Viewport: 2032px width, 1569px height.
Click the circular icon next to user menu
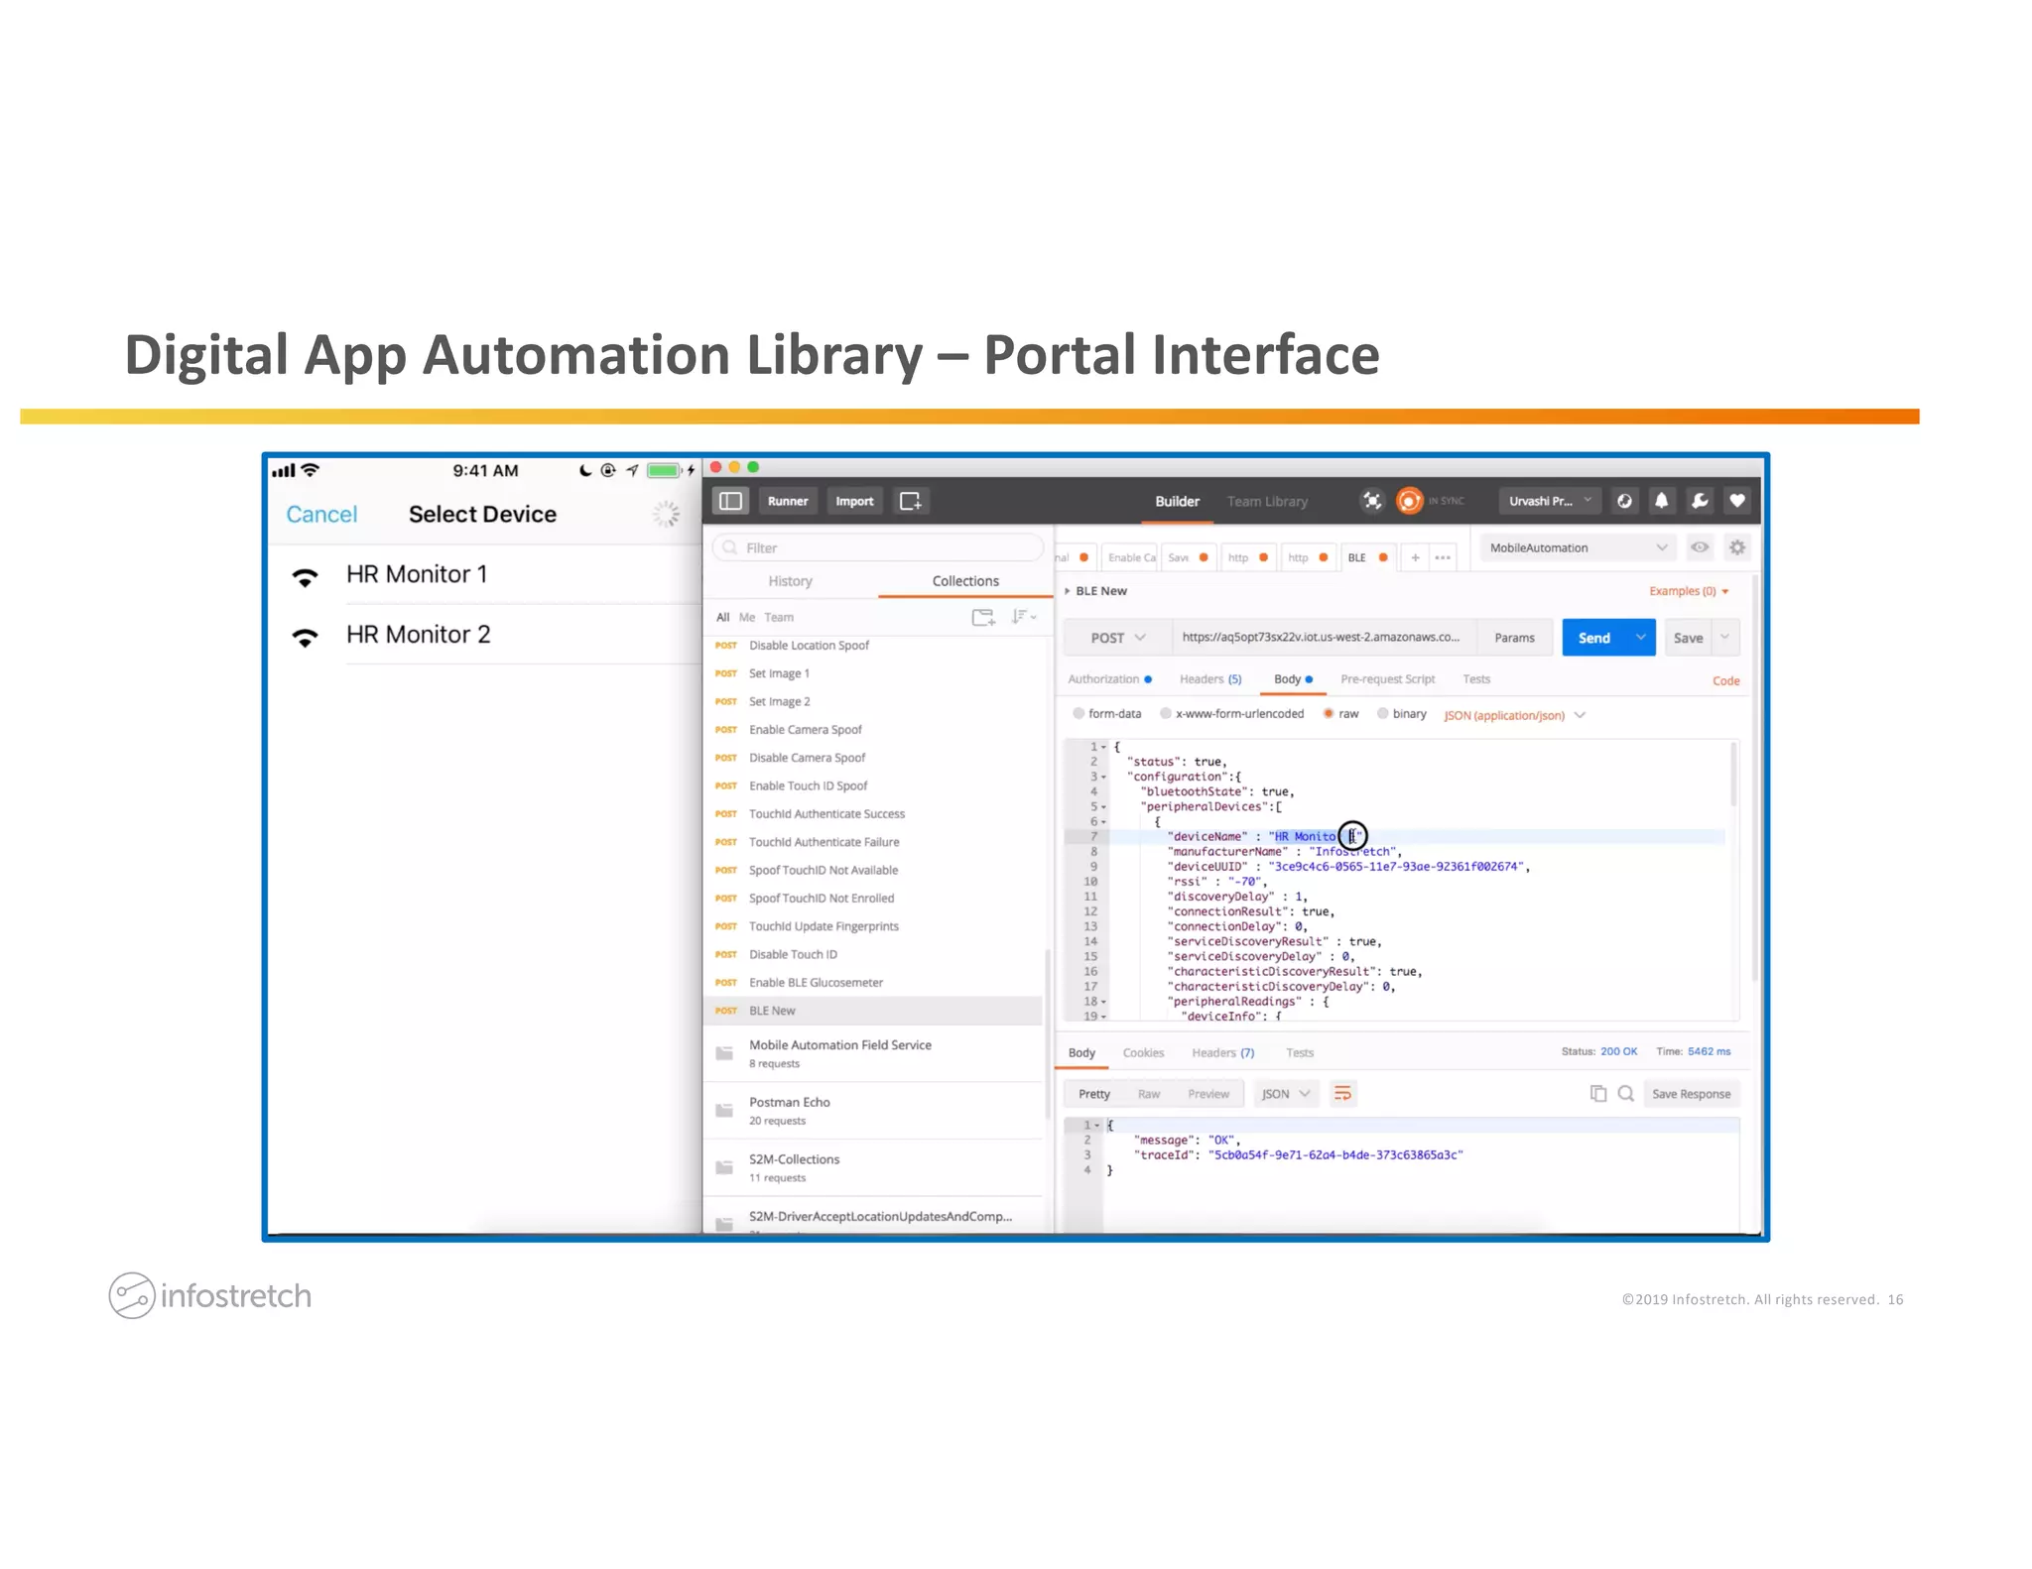(1624, 501)
